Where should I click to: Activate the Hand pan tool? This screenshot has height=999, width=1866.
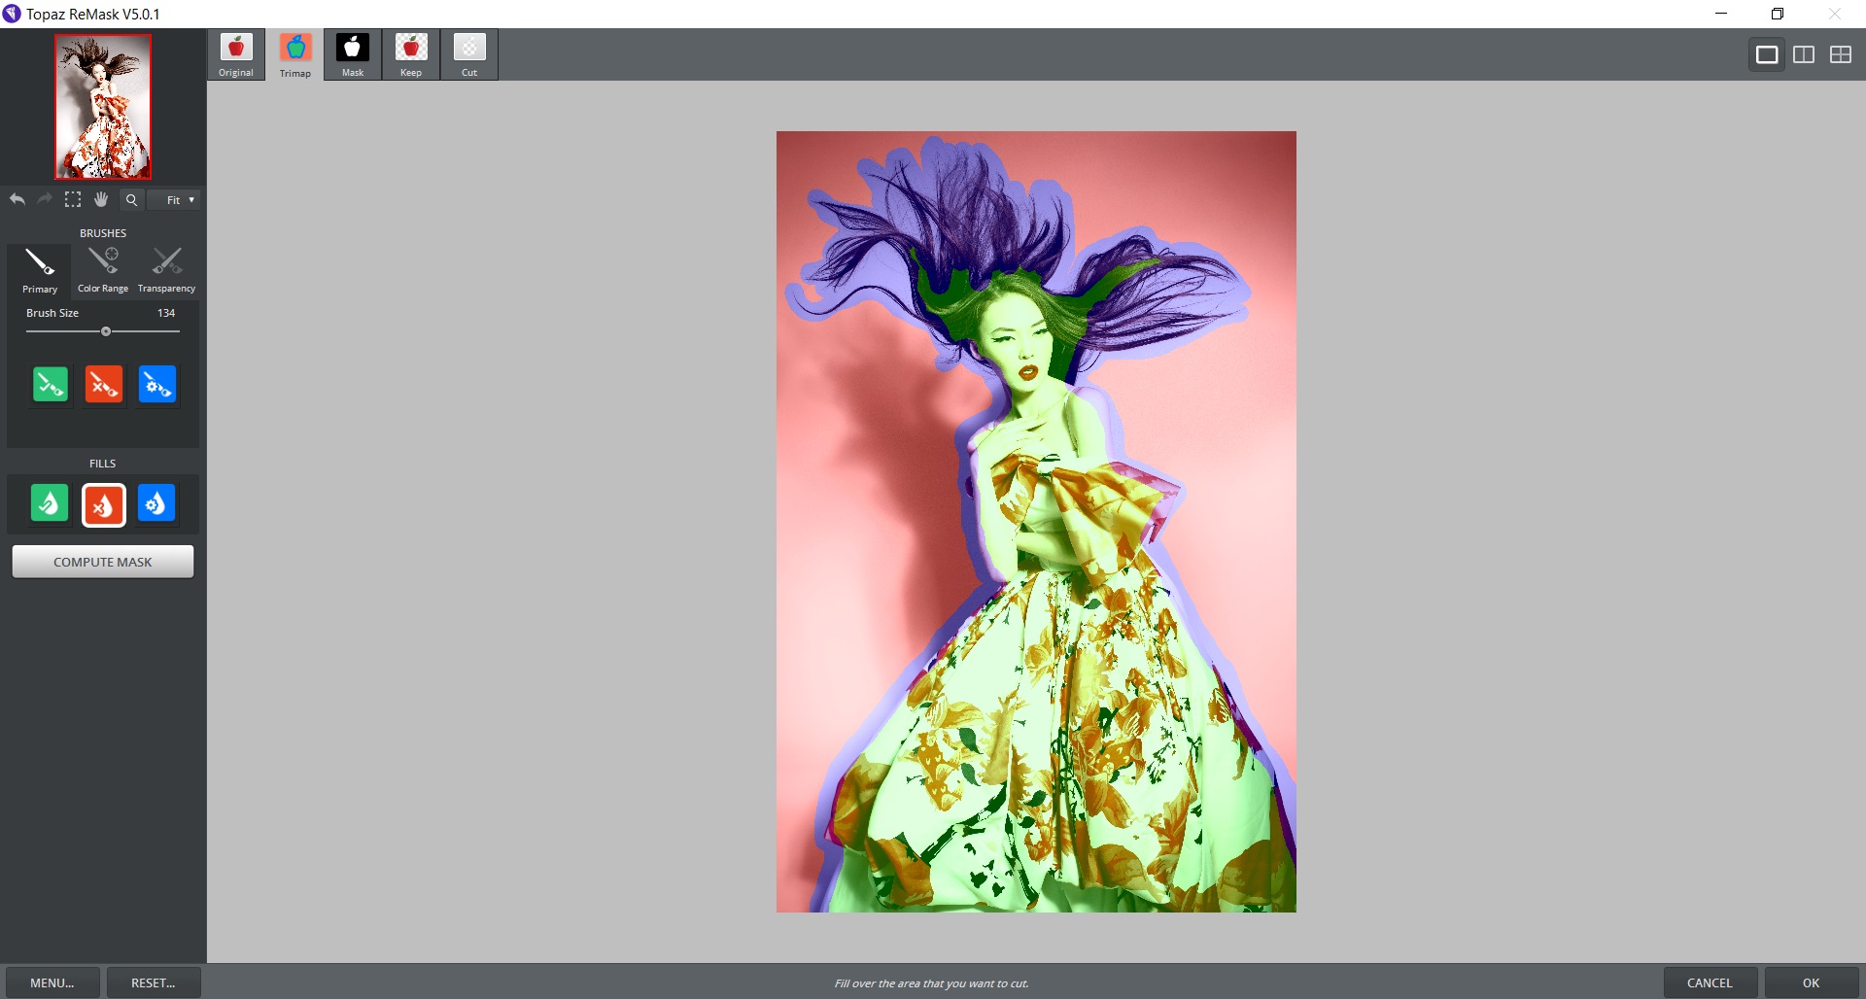click(101, 199)
